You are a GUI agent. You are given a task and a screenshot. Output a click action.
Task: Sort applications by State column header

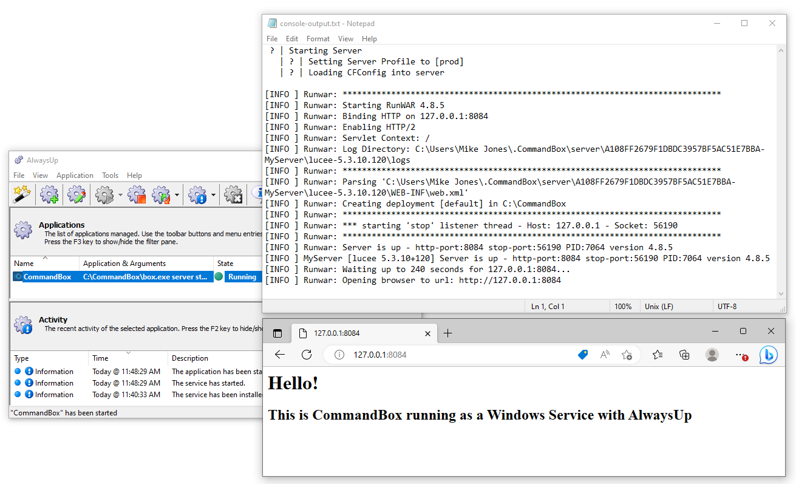[237, 264]
